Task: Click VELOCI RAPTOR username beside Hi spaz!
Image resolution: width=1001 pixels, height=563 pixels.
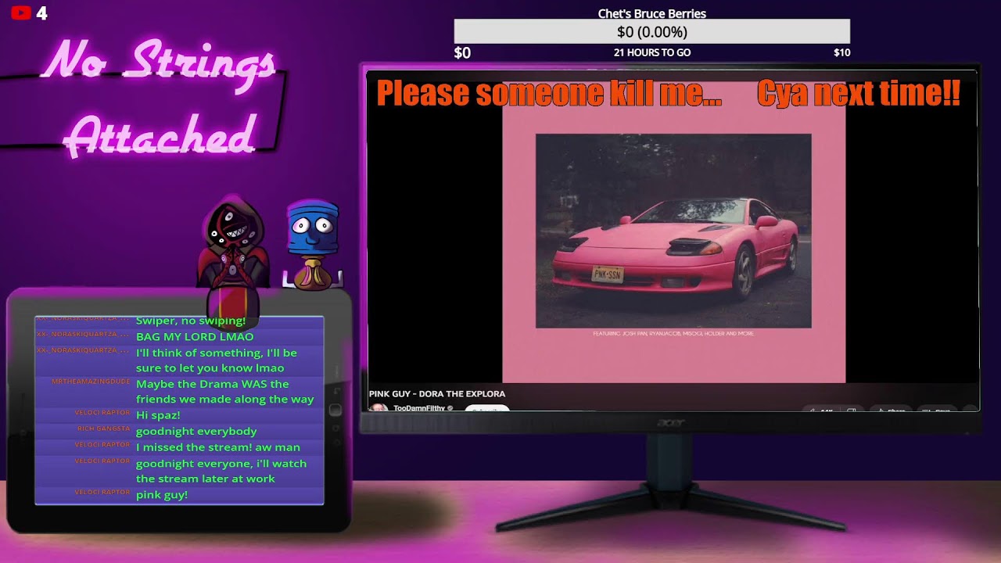Action: (x=102, y=412)
